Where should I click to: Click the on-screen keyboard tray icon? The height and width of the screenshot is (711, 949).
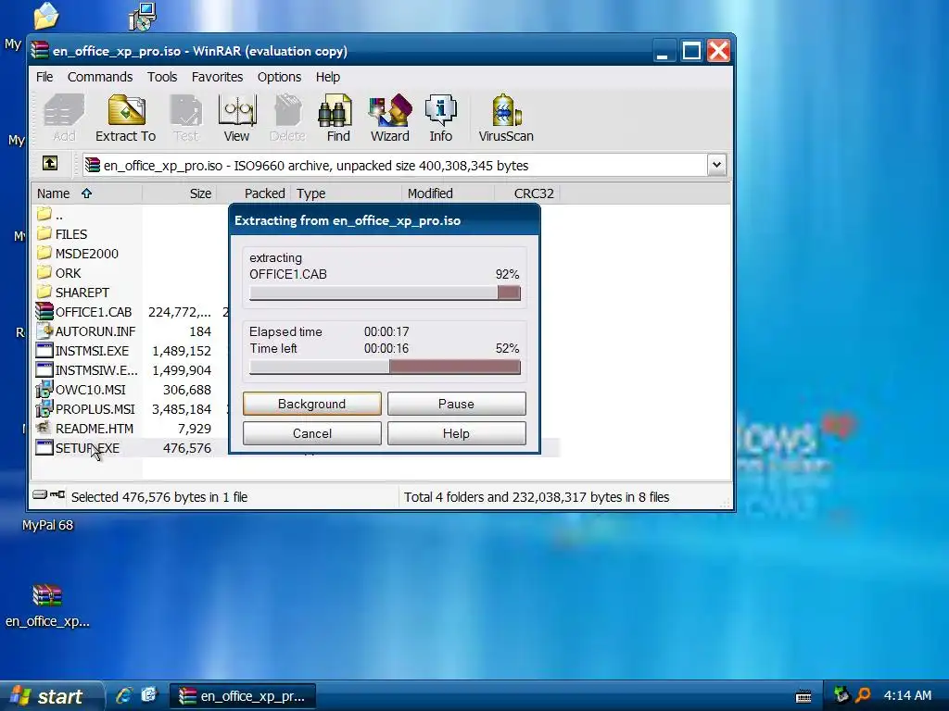tap(803, 696)
